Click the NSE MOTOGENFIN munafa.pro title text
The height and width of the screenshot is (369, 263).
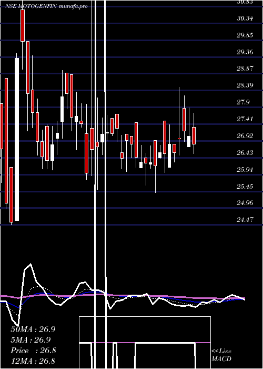(46, 6)
